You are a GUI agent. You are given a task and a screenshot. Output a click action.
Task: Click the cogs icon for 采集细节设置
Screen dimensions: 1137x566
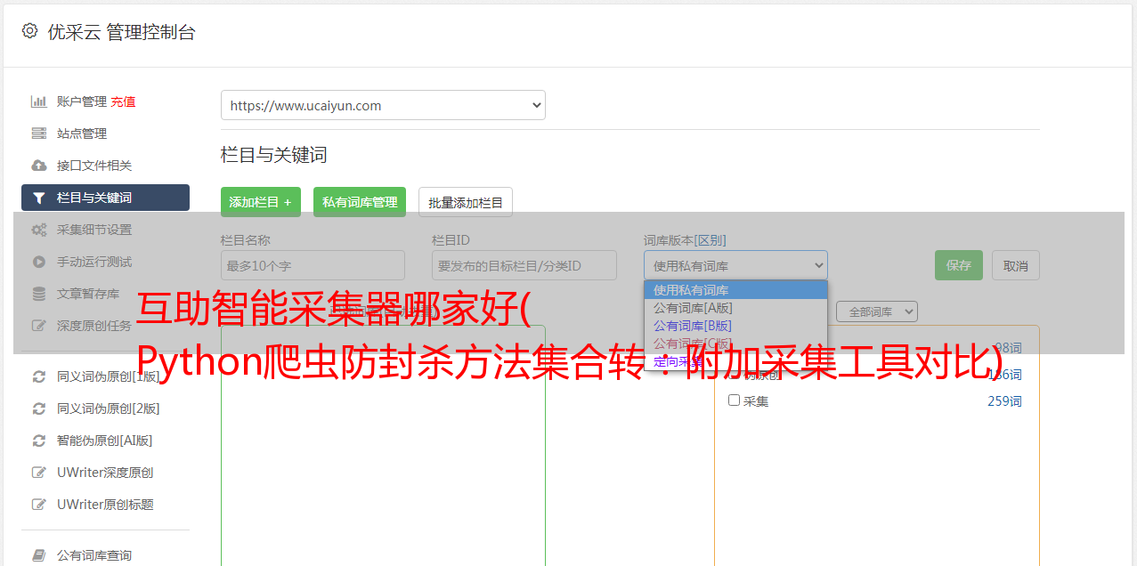(39, 230)
